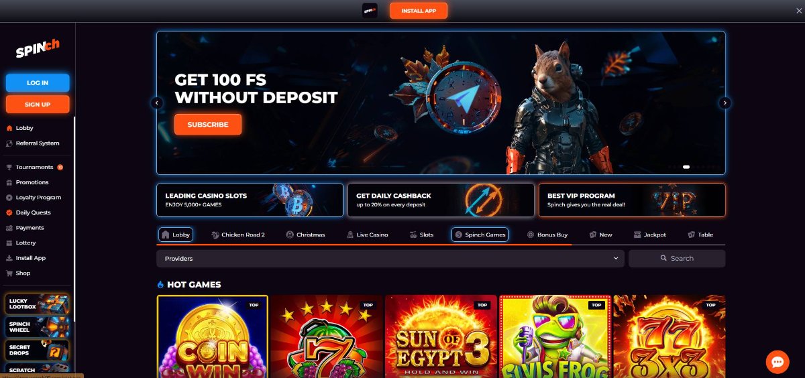Open the Shop cart item in the sidebar

(x=23, y=273)
